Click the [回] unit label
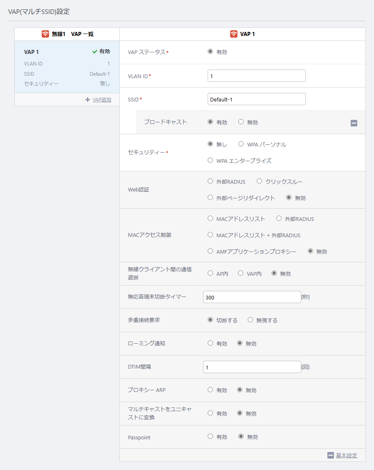Image resolution: width=374 pixels, height=470 pixels. tap(305, 367)
